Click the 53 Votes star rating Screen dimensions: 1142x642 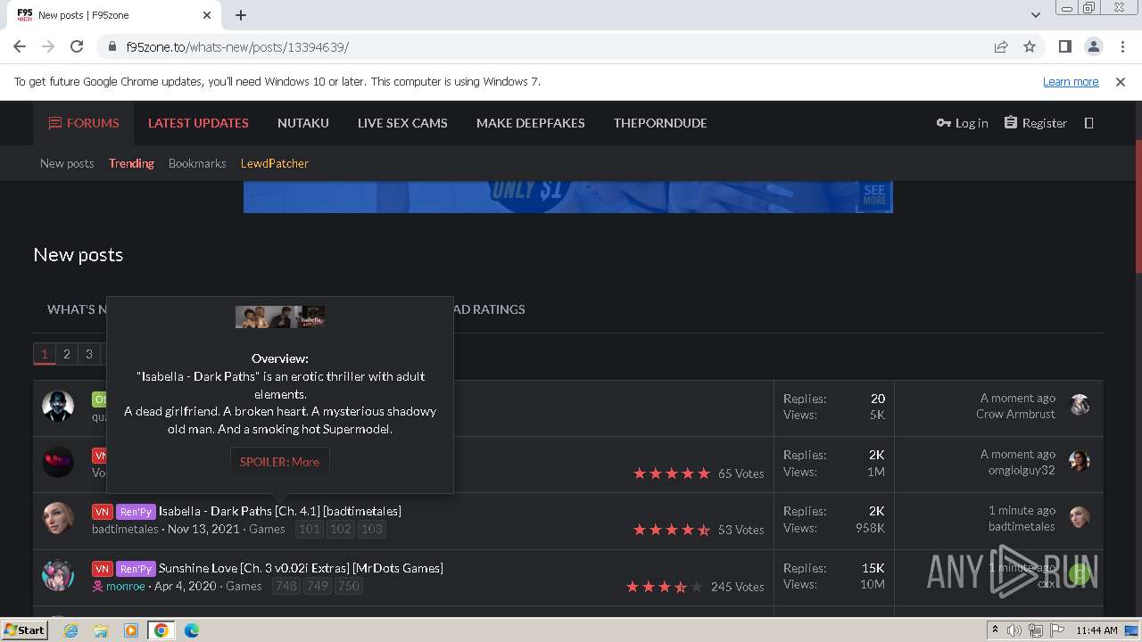click(672, 530)
